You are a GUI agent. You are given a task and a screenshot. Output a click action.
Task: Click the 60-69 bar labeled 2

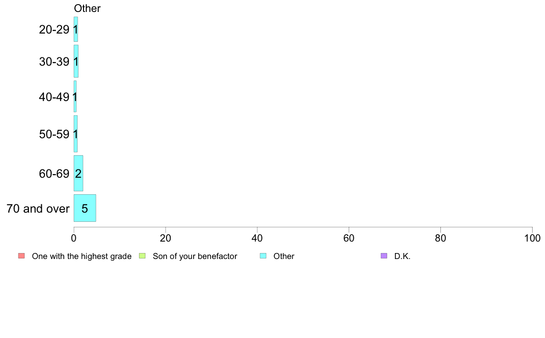point(78,173)
